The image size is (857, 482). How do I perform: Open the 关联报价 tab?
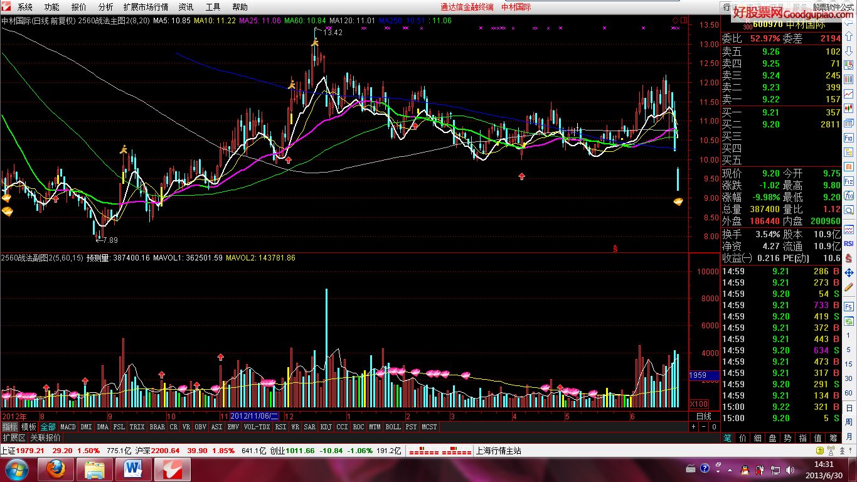click(46, 437)
